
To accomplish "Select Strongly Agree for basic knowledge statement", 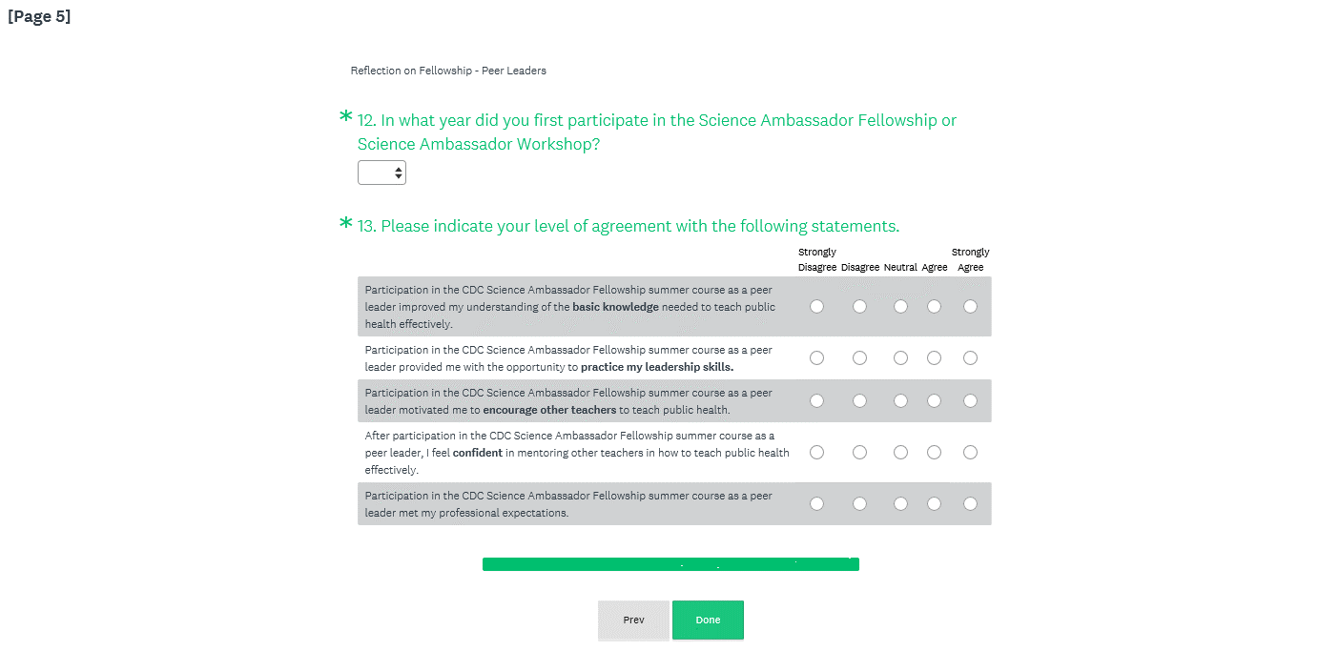I will pyautogui.click(x=970, y=307).
